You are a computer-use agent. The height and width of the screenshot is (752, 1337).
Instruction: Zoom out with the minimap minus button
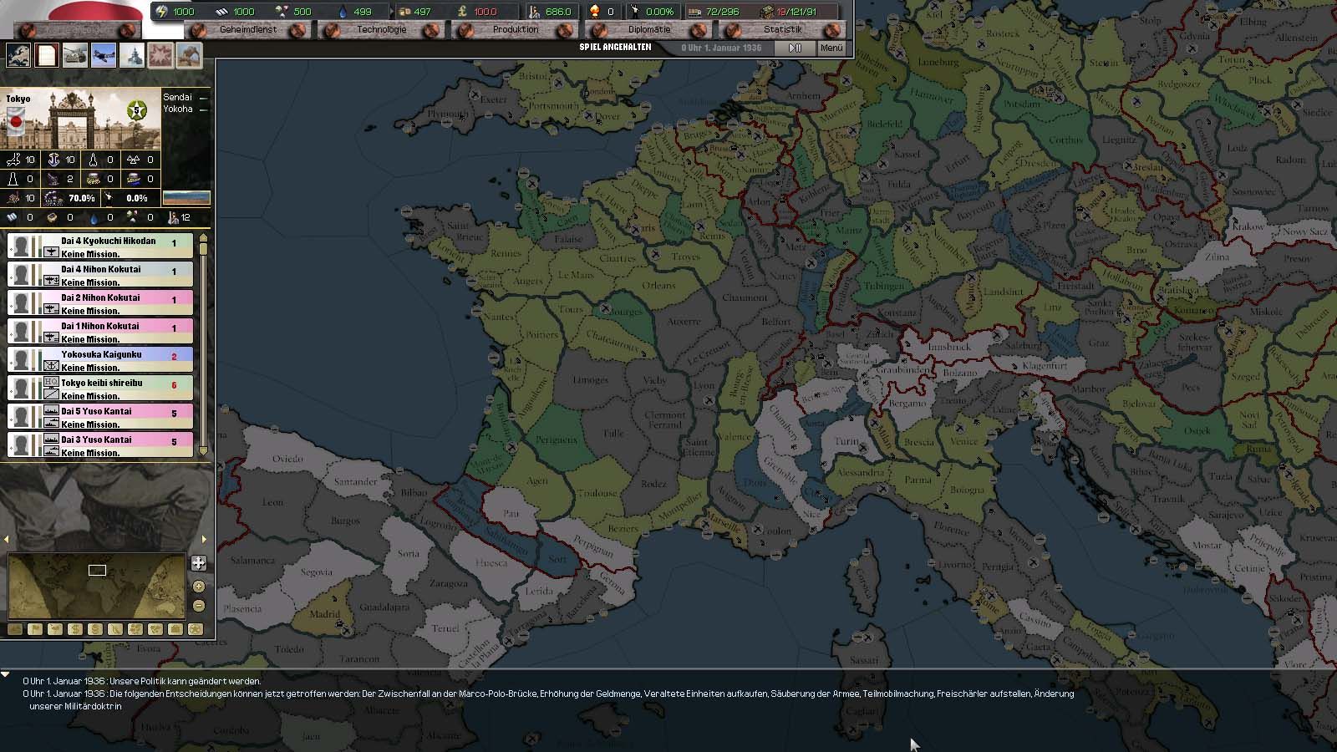tap(199, 606)
